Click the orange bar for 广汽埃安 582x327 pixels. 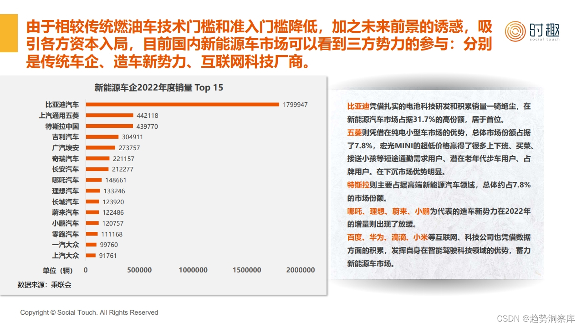(101, 148)
